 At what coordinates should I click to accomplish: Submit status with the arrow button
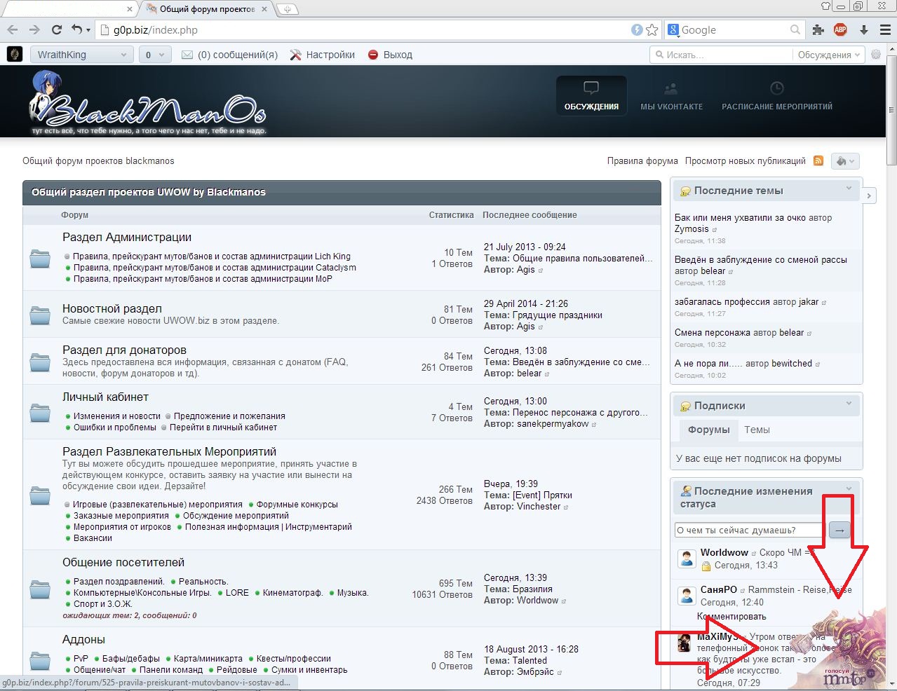(x=839, y=531)
